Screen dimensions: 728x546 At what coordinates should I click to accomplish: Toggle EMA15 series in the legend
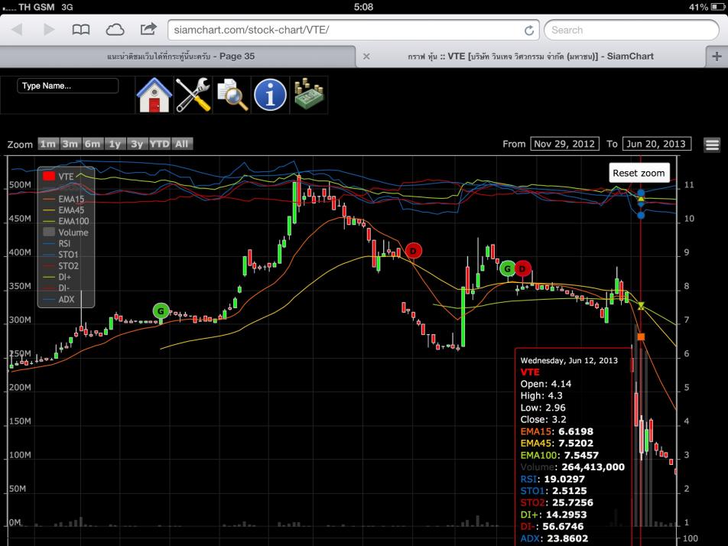(x=70, y=199)
